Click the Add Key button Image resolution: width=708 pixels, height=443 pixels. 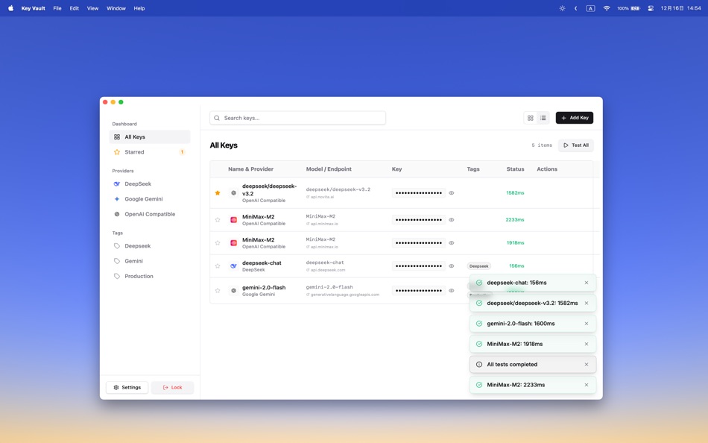tap(575, 118)
